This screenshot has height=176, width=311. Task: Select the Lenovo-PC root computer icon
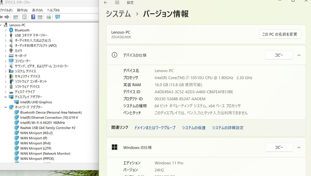[x=6, y=25]
